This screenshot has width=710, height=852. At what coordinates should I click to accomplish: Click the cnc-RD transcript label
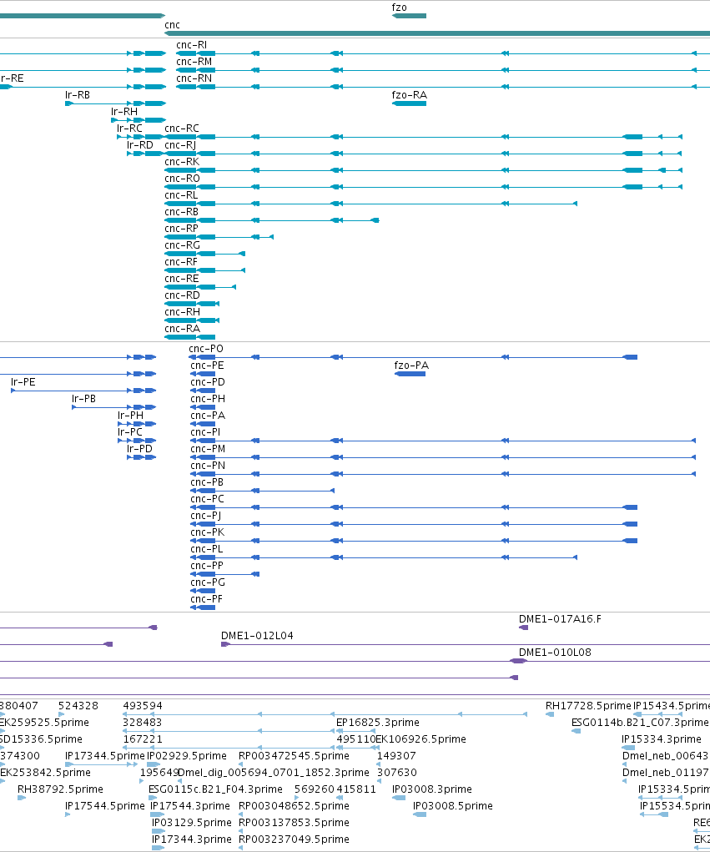183,295
